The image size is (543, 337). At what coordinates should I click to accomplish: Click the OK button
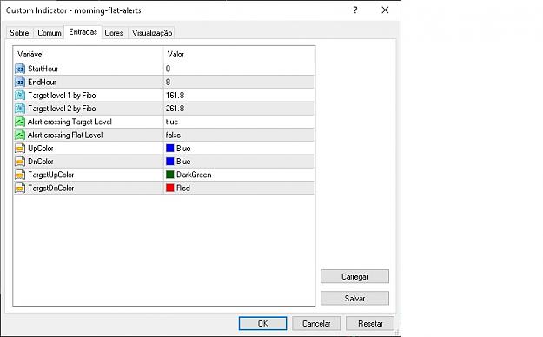click(x=263, y=323)
